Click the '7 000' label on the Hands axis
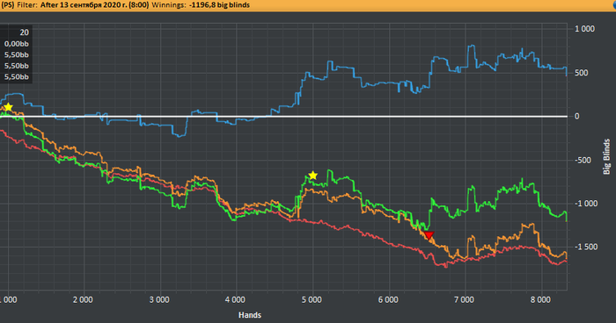 pos(465,300)
